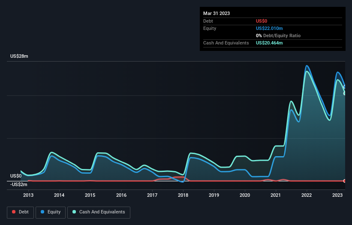Click the 0% Debt/Equity Ratio text
Image resolution: width=352 pixels, height=225 pixels.
[x=278, y=36]
